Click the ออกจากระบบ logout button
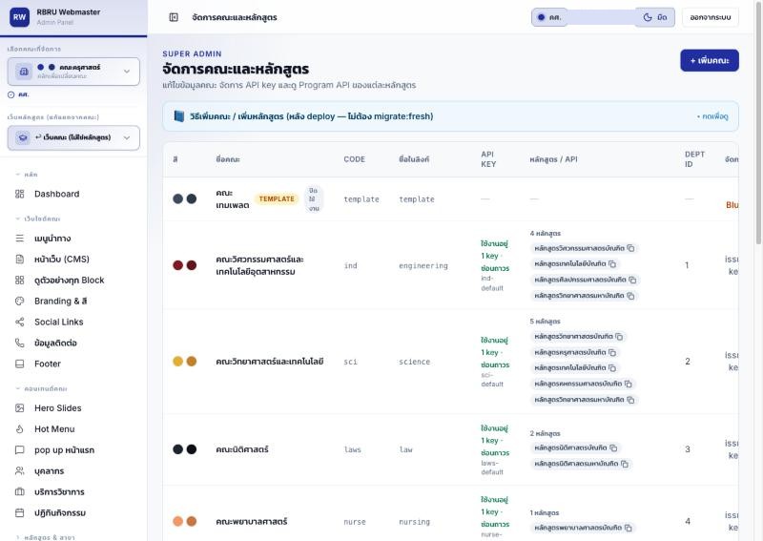Viewport: 763px width, 541px height. pyautogui.click(x=711, y=17)
